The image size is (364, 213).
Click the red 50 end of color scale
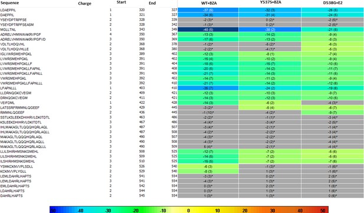tap(323, 211)
